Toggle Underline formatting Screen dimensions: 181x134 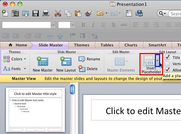coord(103,25)
